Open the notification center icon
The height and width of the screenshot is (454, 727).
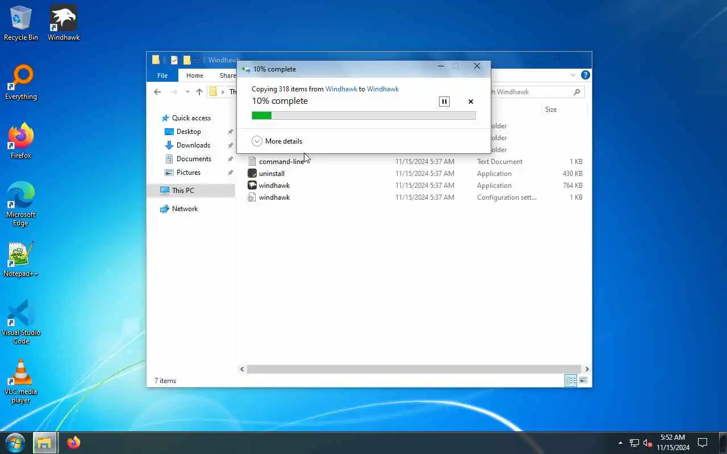703,443
